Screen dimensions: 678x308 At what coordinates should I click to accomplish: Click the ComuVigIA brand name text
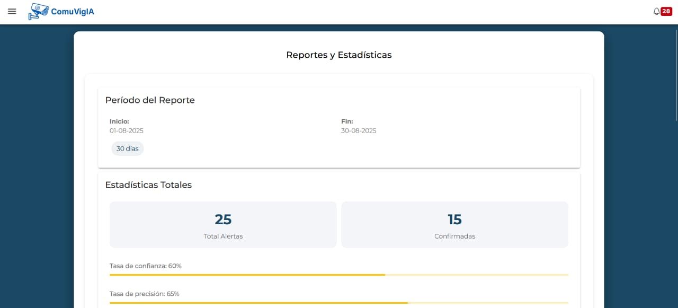[x=73, y=12]
